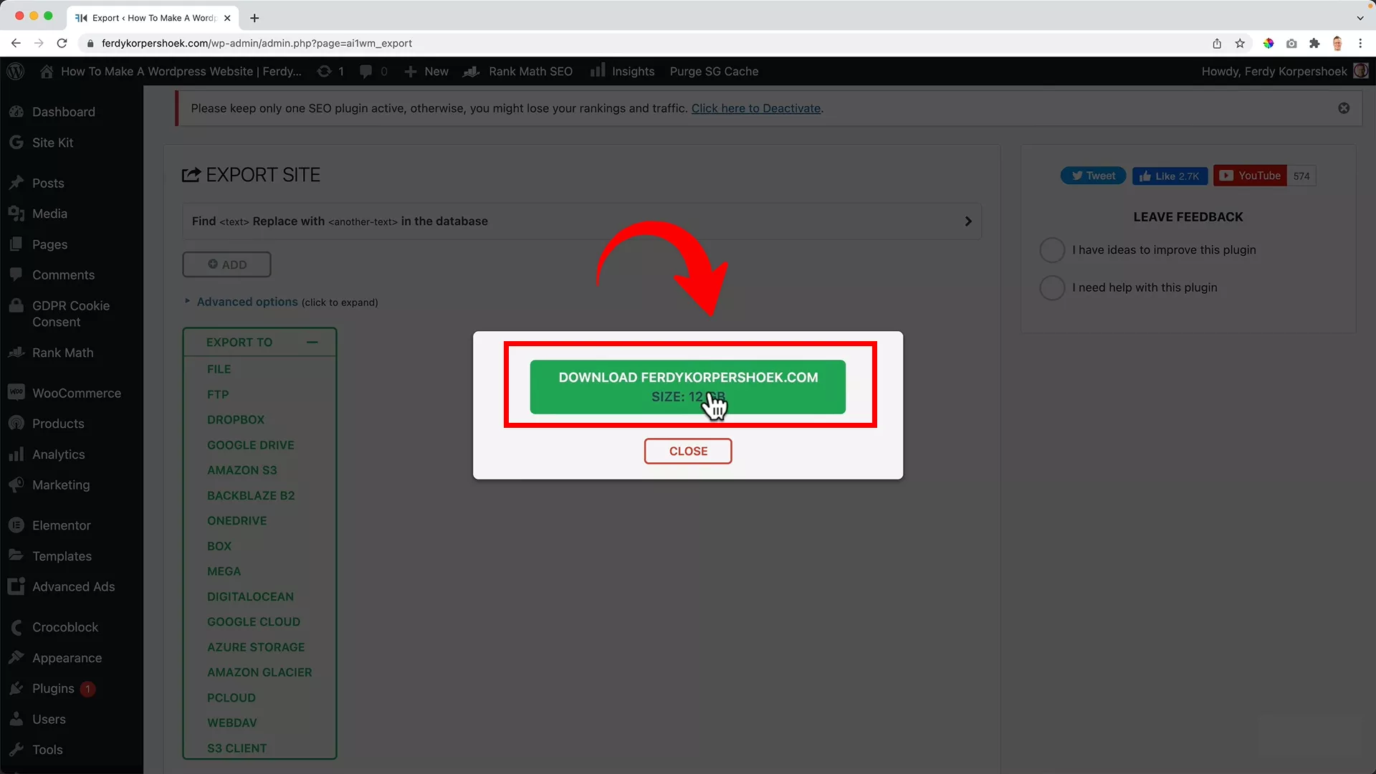
Task: Click the YouTube subscribe button
Action: (x=1250, y=176)
